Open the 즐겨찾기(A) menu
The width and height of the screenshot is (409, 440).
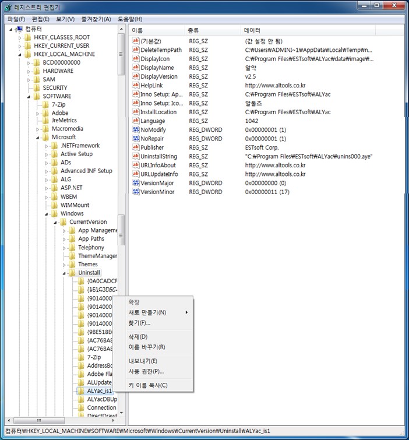click(x=96, y=19)
